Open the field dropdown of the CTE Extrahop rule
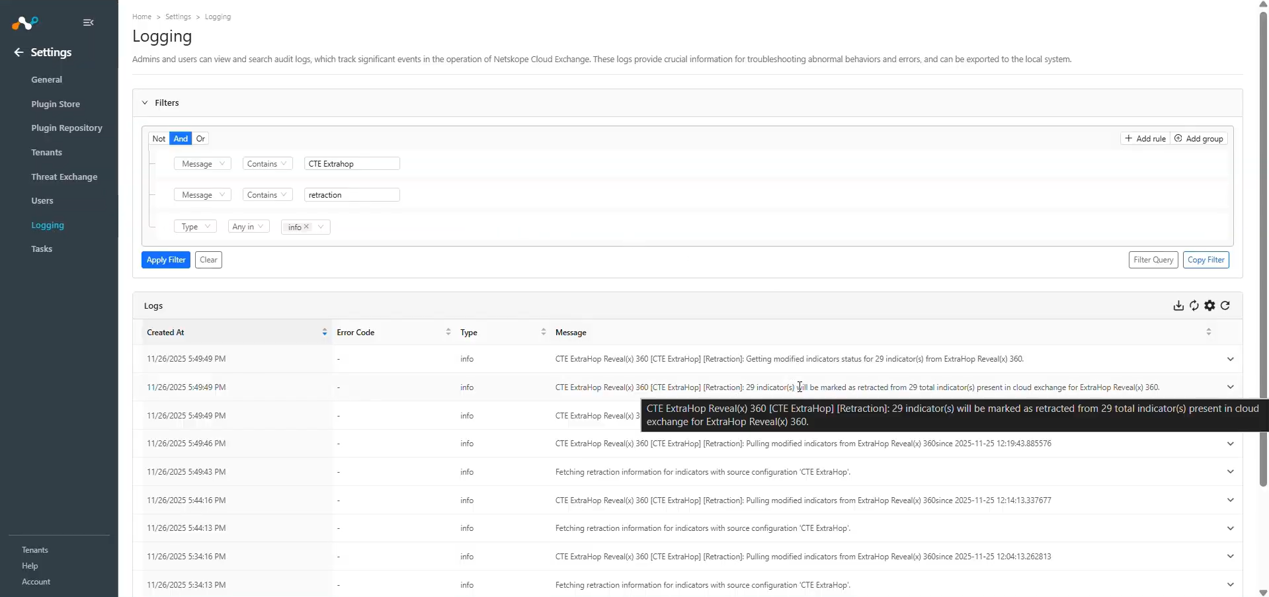The image size is (1269, 597). click(202, 164)
